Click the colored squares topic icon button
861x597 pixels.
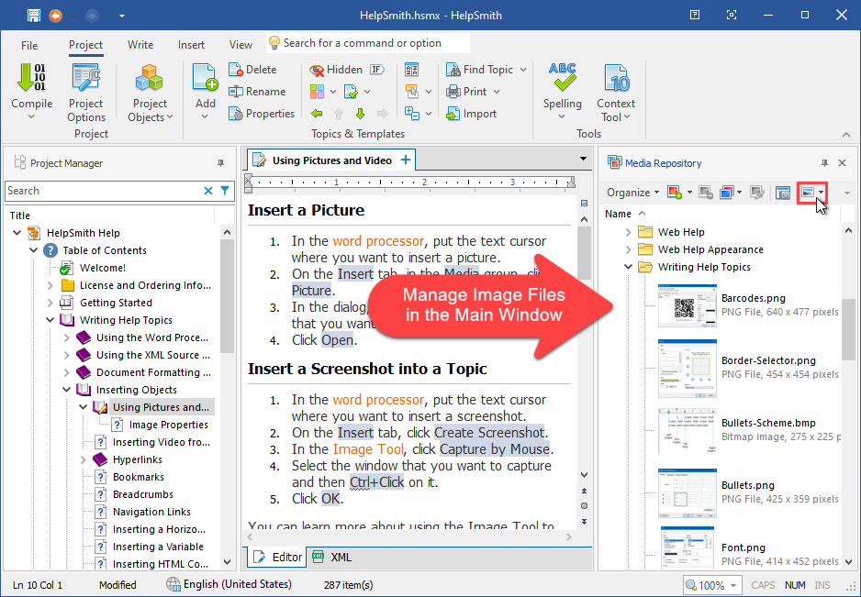(317, 92)
